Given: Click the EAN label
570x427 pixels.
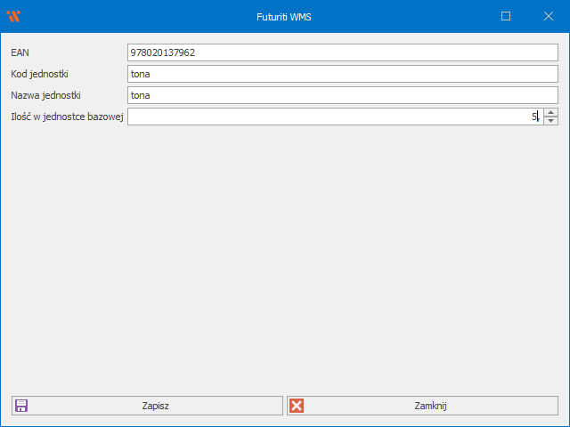Looking at the screenshot, I should point(20,52).
